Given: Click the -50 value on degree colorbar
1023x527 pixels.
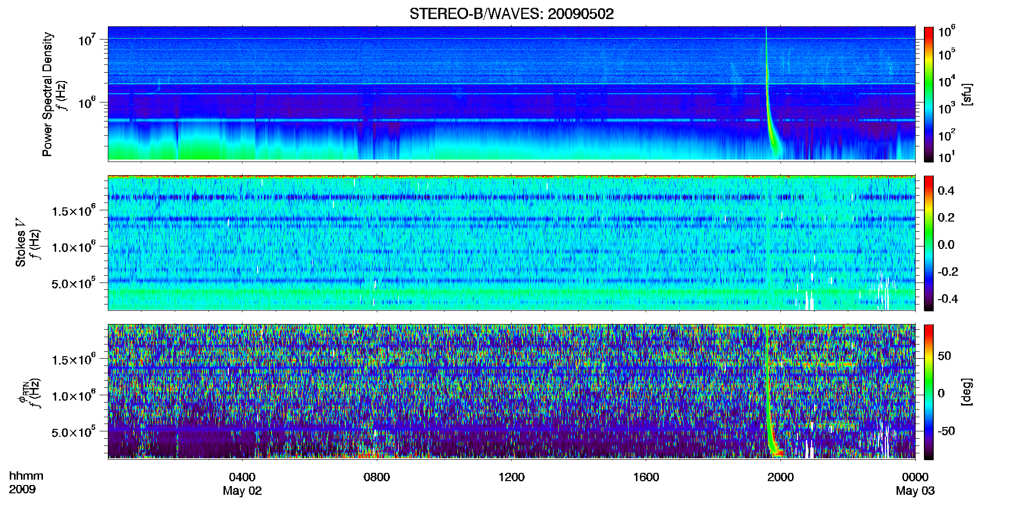Looking at the screenshot, I should [946, 431].
